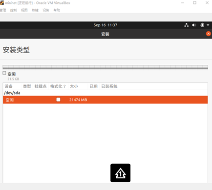Image resolution: width=212 pixels, height=190 pixels.
Task: Click the 21474 MB size value
Action: 78,100
